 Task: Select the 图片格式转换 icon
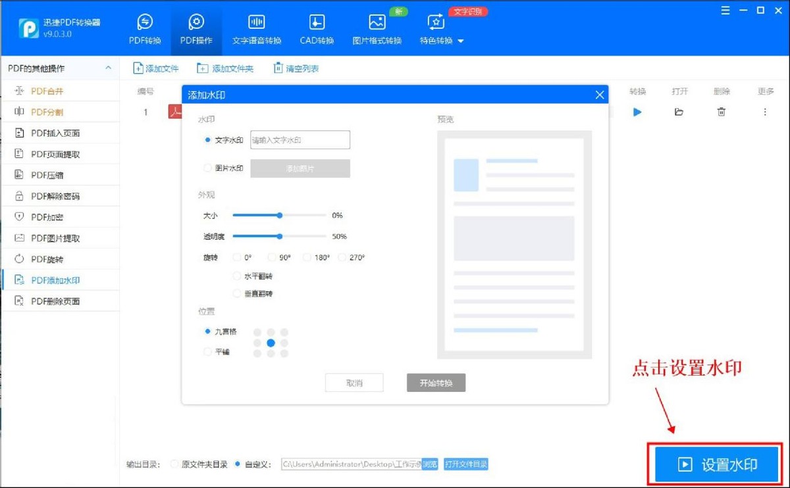point(377,22)
